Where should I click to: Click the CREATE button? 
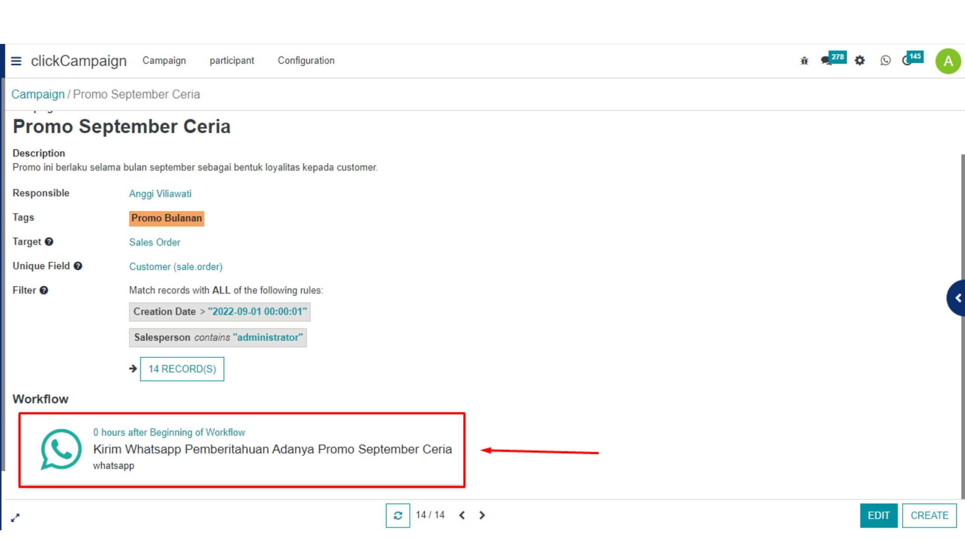[x=930, y=516]
